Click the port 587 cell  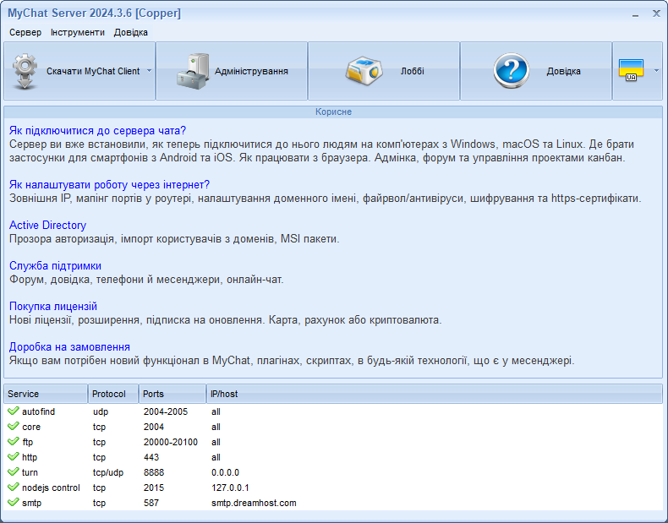(151, 503)
